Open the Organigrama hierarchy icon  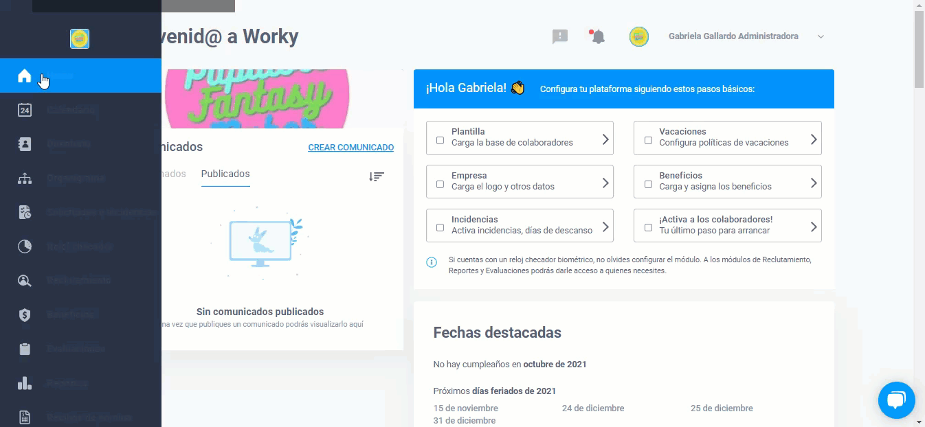pyautogui.click(x=25, y=178)
